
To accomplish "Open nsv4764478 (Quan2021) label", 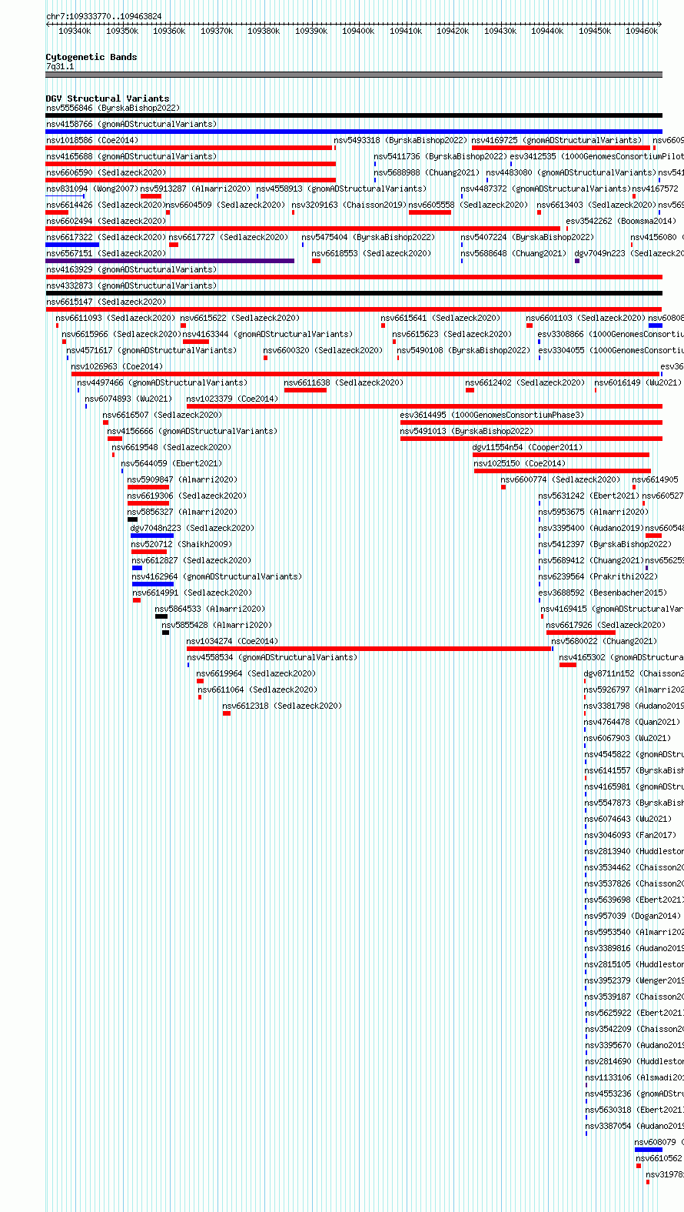I will point(633,722).
